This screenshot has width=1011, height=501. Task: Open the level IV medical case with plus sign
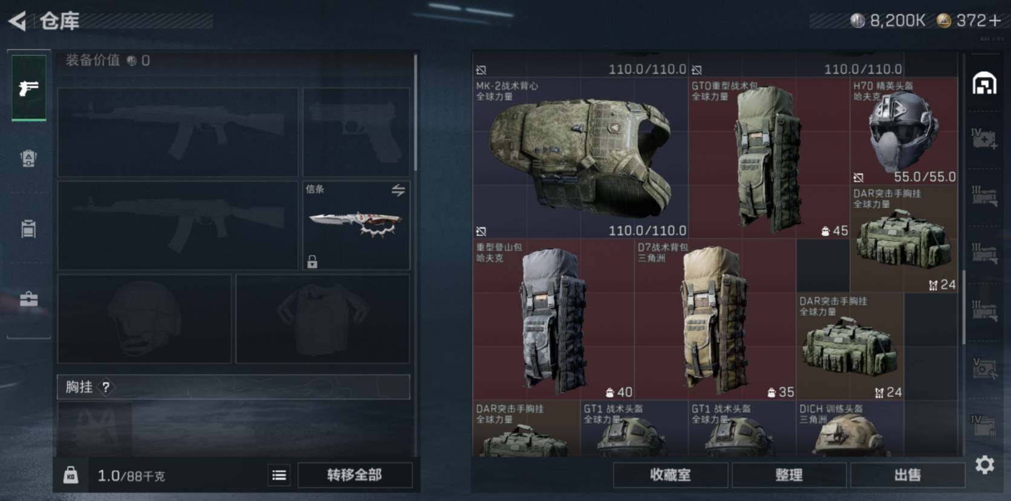[984, 138]
